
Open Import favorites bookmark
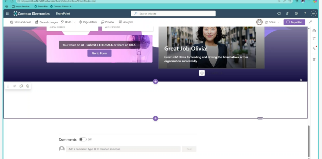tap(21, 6)
